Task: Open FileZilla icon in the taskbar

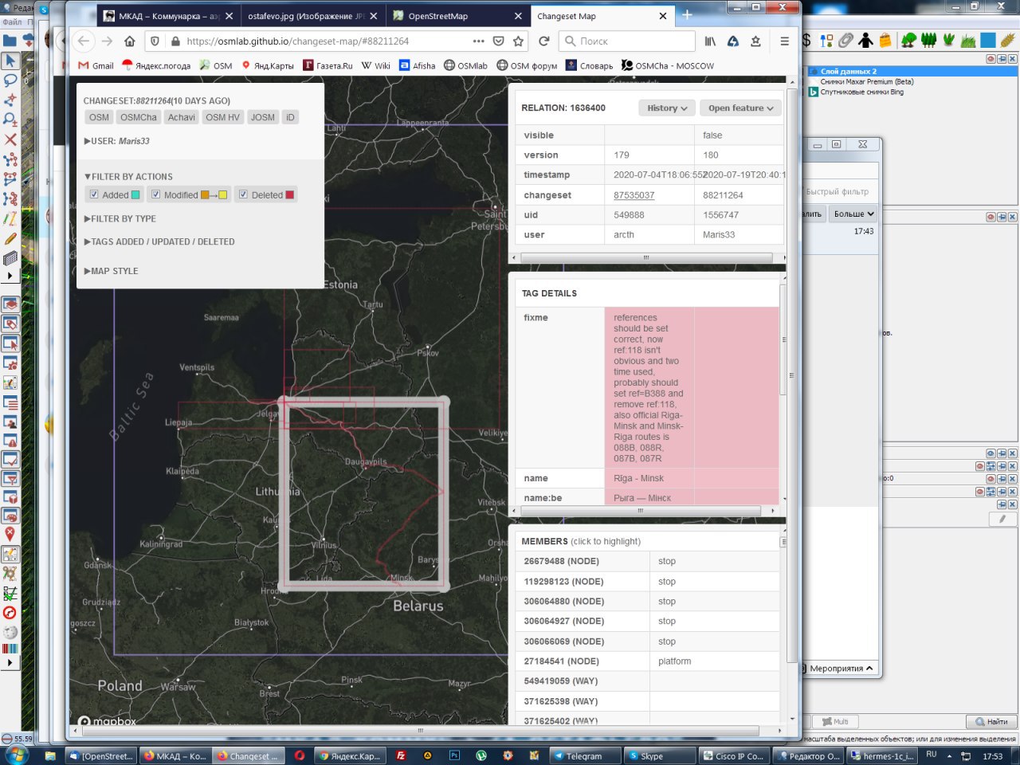Action: coord(402,755)
